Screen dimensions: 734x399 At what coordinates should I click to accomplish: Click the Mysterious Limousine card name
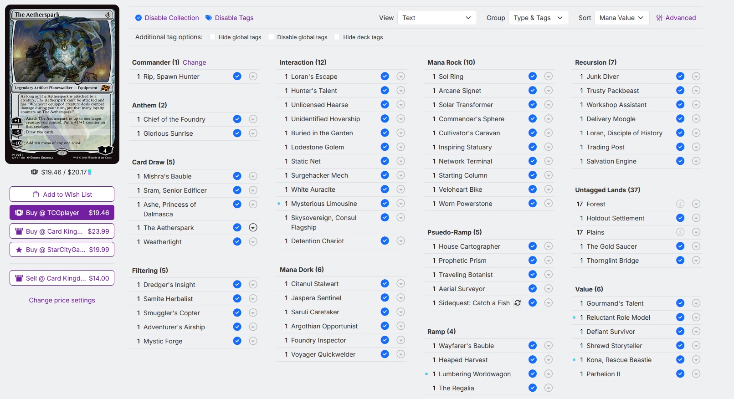[x=324, y=204]
